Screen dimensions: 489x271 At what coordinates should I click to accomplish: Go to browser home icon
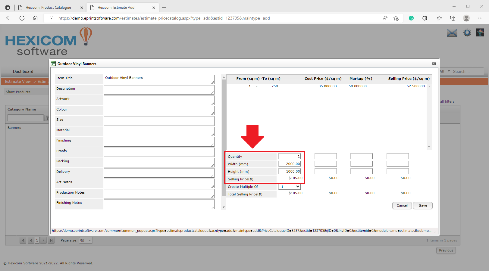coord(35,18)
